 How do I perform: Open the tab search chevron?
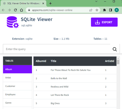(96, 1)
